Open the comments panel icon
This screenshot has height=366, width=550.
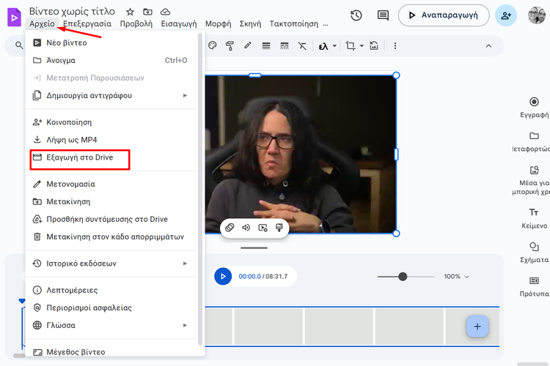(382, 15)
